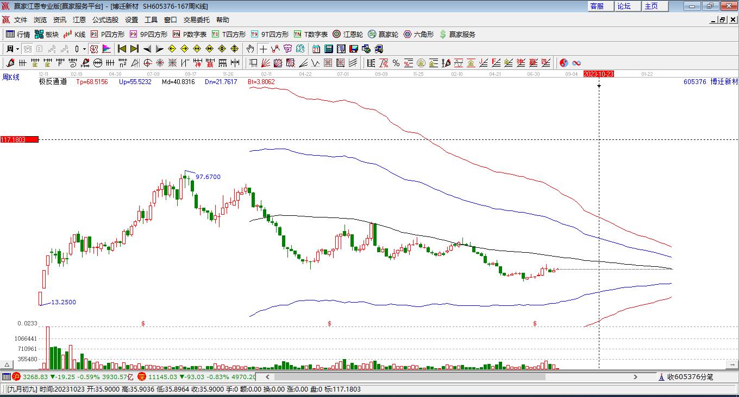
Task: Open the 行情 quotes view
Action: pos(18,34)
